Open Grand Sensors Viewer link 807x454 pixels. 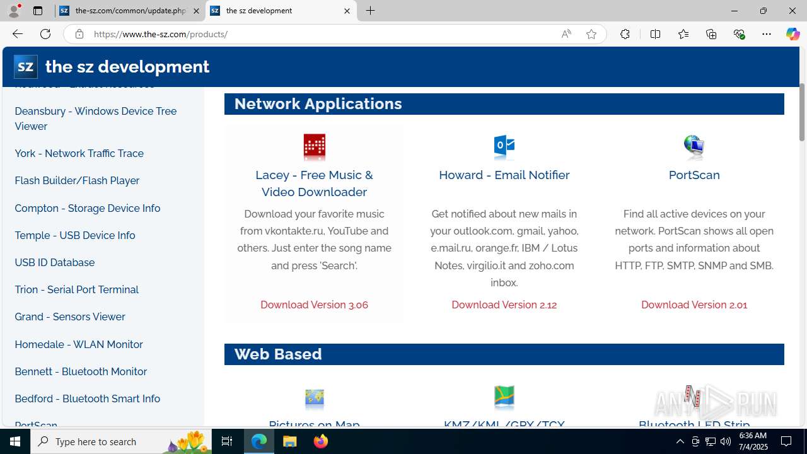69,317
